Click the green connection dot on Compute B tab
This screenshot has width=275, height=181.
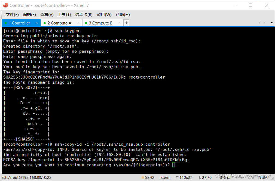pyautogui.click(x=86, y=23)
